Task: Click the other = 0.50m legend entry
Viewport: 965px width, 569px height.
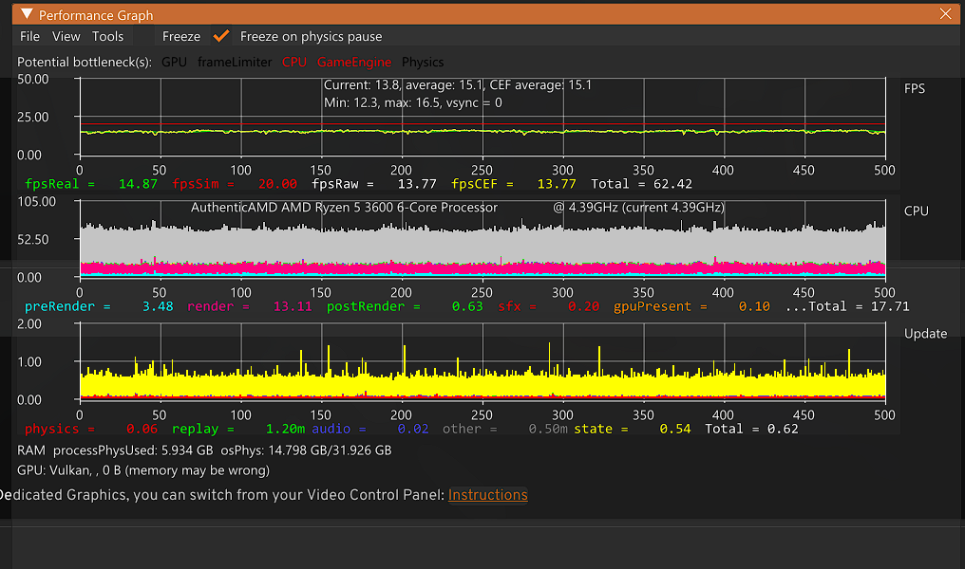Action: (x=504, y=429)
